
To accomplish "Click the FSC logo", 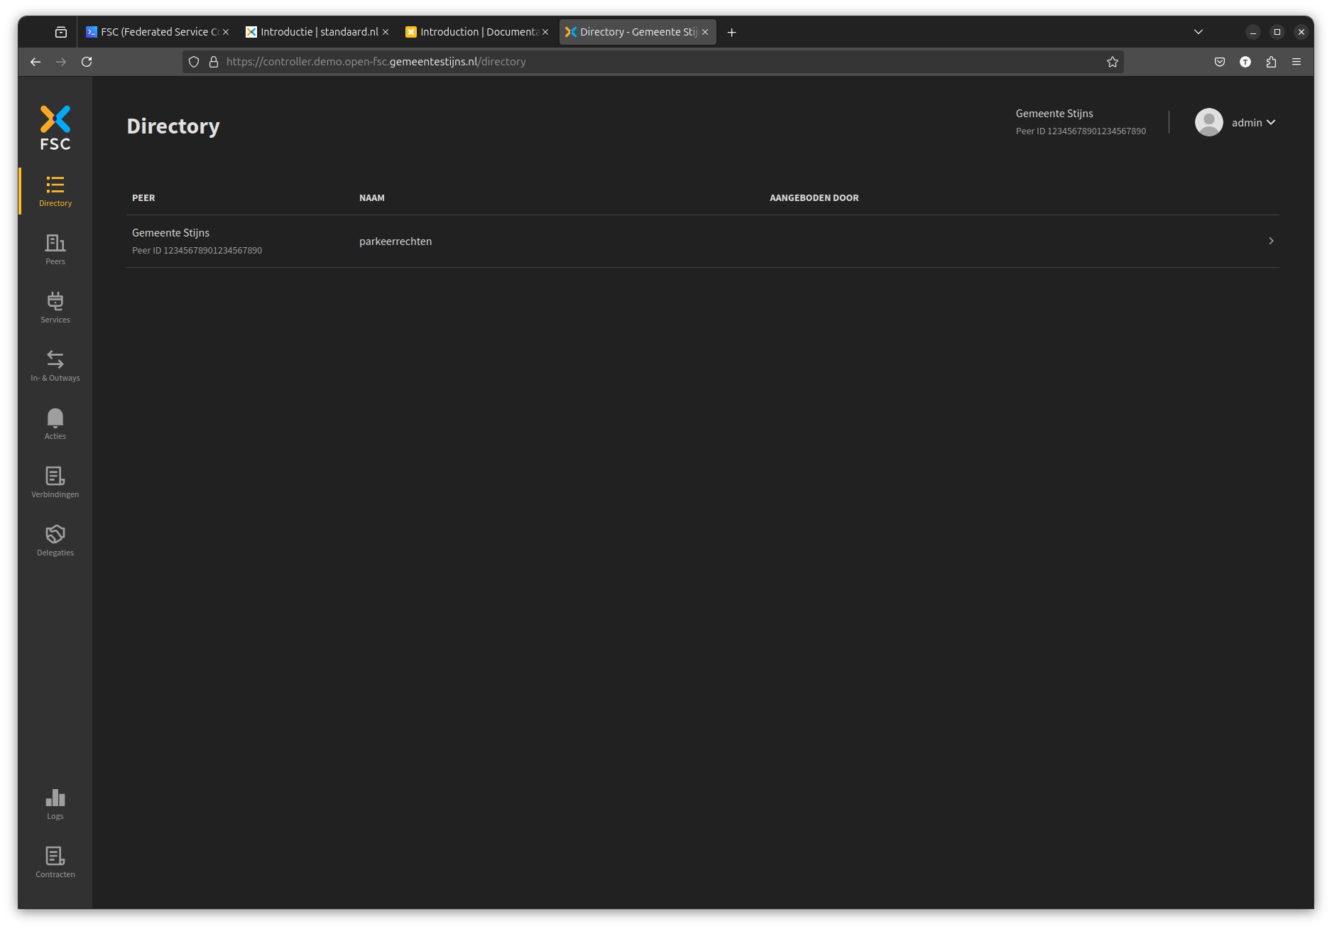I will tap(55, 128).
